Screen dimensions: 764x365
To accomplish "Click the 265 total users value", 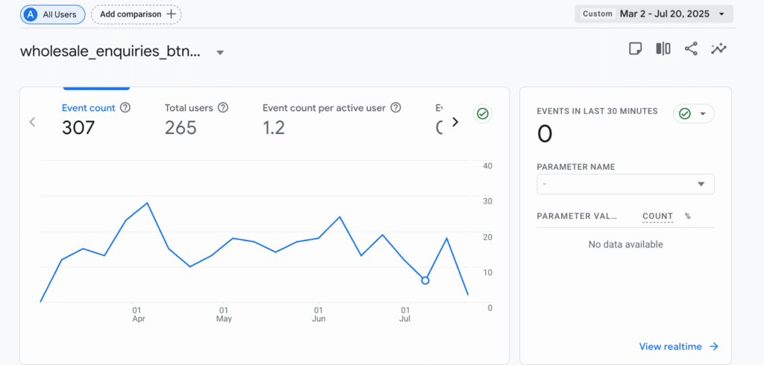I will point(181,128).
